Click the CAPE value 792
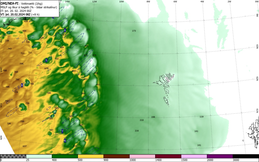Viewport: 259px width, 162px height. (x=17, y=79)
